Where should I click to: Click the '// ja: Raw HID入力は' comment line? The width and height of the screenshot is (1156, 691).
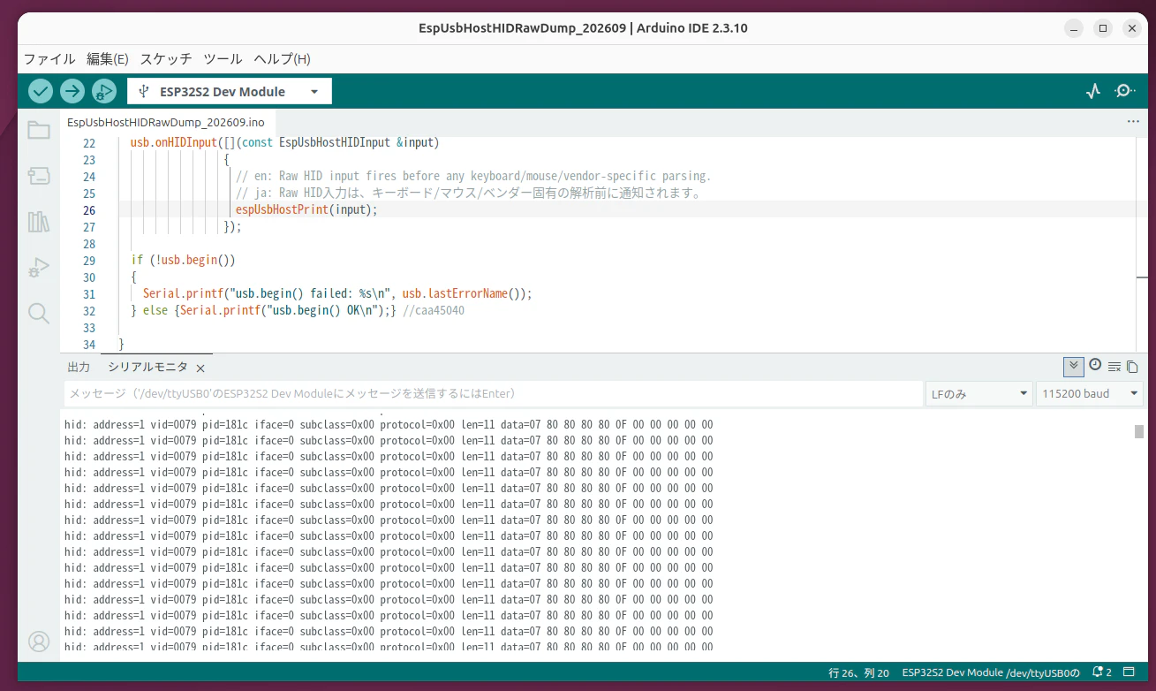click(x=468, y=194)
